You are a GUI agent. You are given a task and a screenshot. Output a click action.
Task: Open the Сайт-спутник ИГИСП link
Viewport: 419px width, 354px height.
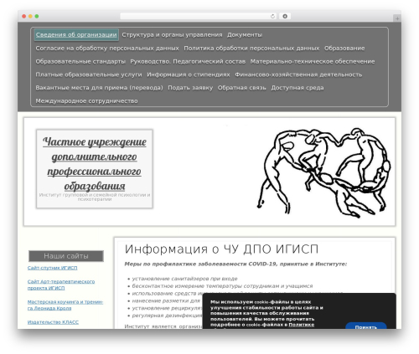click(x=53, y=268)
